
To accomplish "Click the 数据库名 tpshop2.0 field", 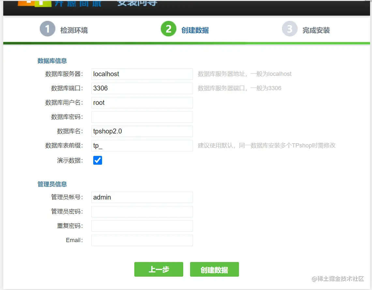I will point(142,131).
